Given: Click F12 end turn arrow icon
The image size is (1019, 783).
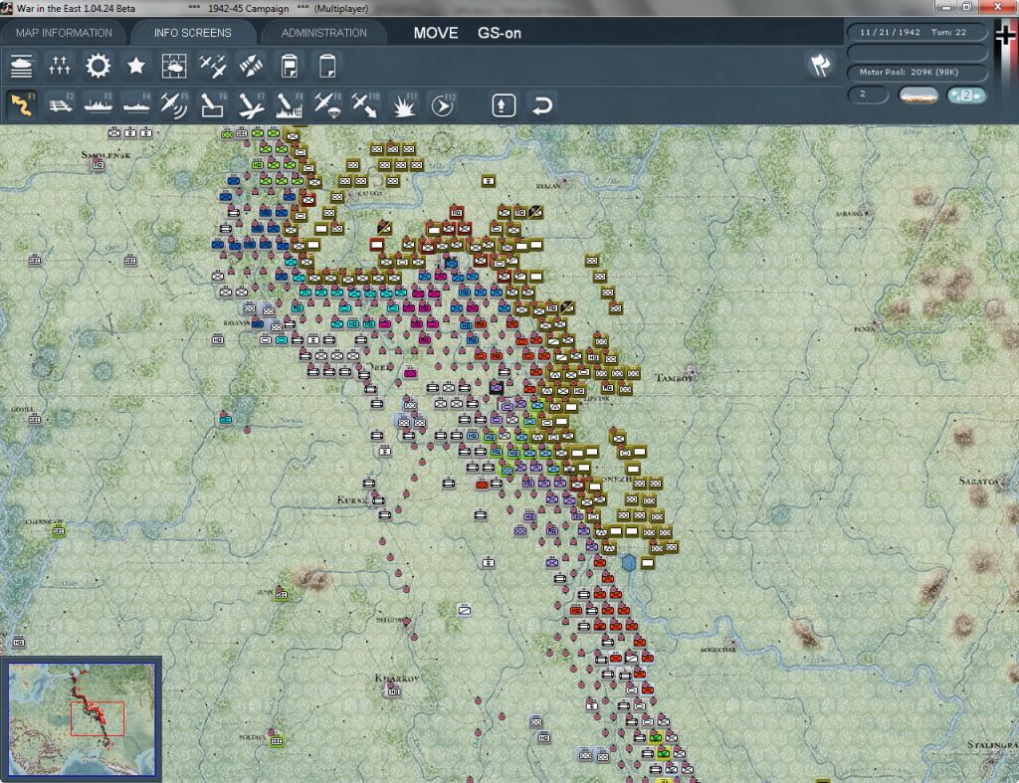Looking at the screenshot, I should pyautogui.click(x=443, y=104).
